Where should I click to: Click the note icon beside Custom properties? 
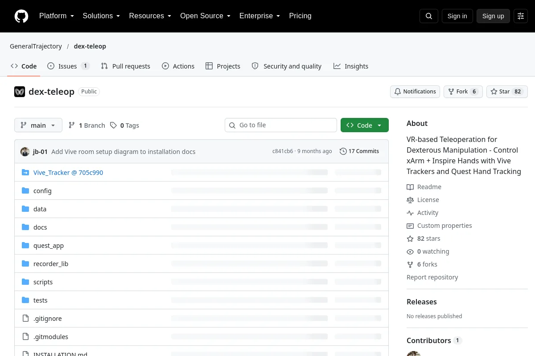(x=410, y=226)
